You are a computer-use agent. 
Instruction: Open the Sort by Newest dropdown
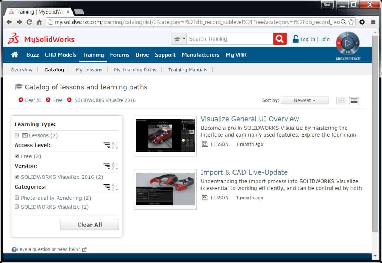[x=304, y=100]
